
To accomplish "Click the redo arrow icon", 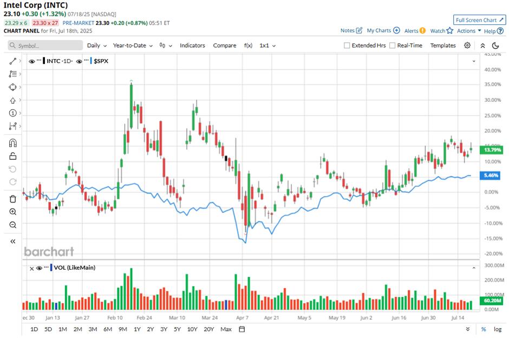I will tap(12, 182).
